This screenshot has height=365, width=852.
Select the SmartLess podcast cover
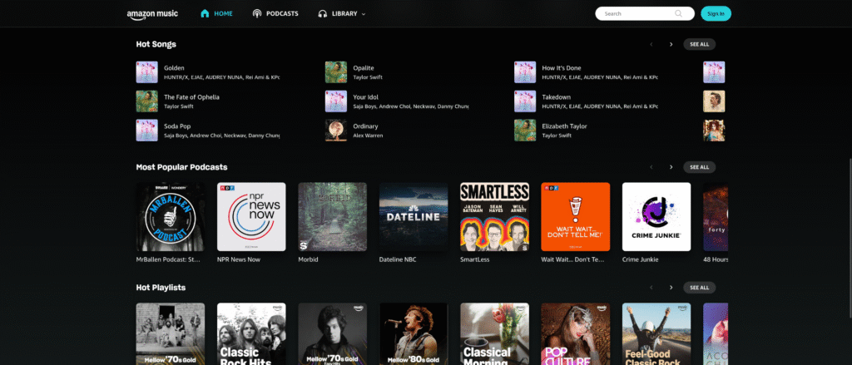[494, 216]
